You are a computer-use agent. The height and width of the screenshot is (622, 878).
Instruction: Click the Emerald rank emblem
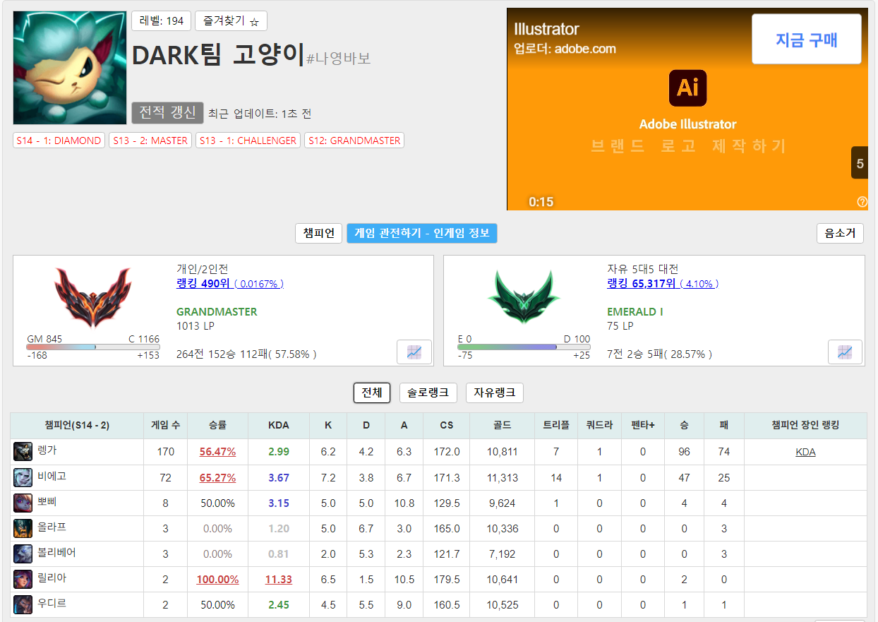(x=523, y=297)
